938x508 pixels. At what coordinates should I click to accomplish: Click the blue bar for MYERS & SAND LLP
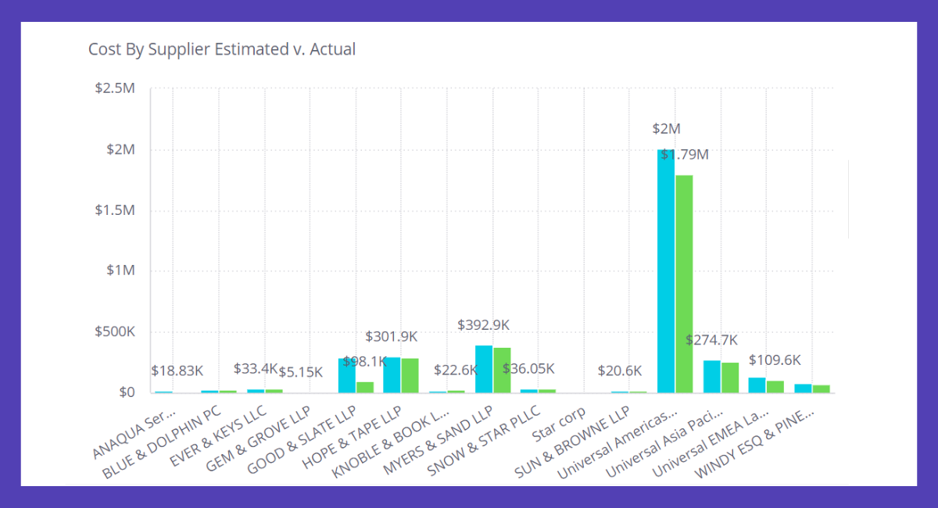484,368
